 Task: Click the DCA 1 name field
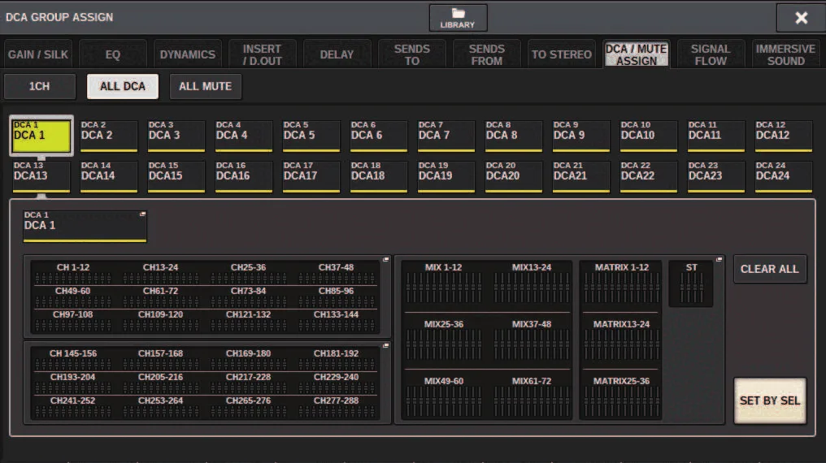(x=85, y=227)
